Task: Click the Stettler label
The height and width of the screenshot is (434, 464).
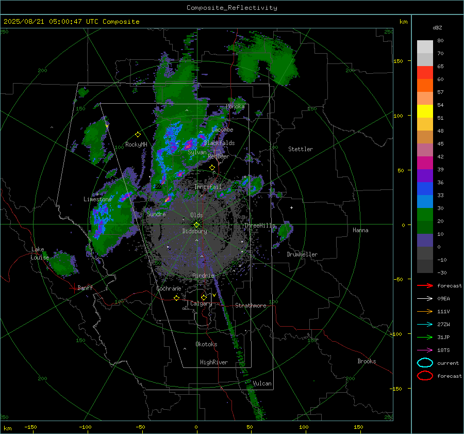Action: tap(301, 149)
